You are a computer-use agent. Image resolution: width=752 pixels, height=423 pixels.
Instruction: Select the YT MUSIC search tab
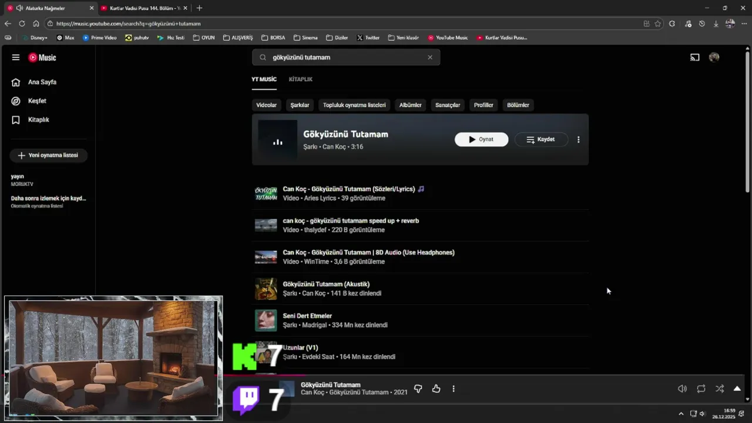coord(264,79)
